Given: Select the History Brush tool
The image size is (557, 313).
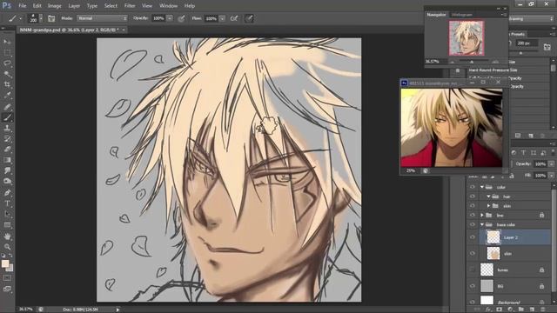Looking at the screenshot, I should (7, 138).
